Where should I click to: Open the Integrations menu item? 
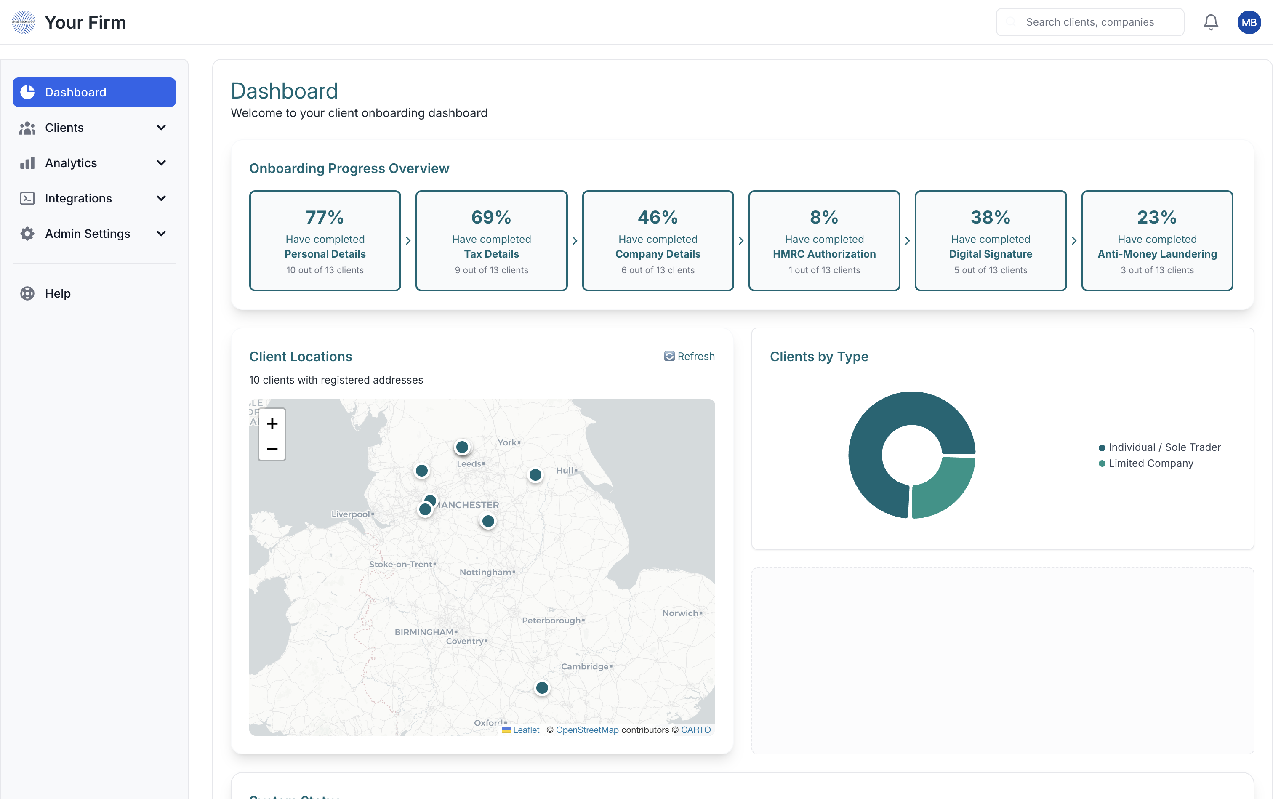(78, 198)
